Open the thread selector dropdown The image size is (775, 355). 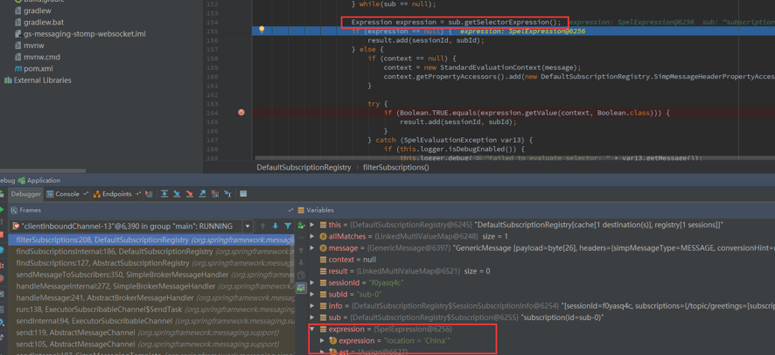(248, 226)
